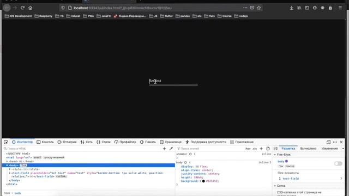Pick a color with eyedropper icon
The width and height of the screenshot is (349, 196).
(x=171, y=149)
